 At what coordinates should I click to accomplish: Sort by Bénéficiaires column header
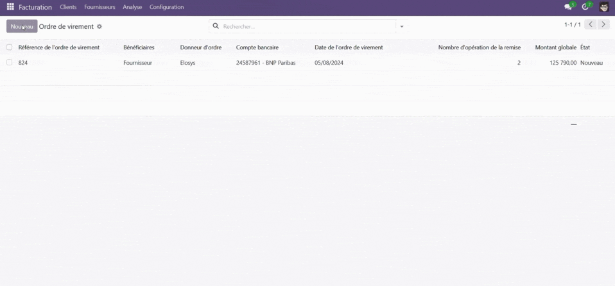coord(139,47)
